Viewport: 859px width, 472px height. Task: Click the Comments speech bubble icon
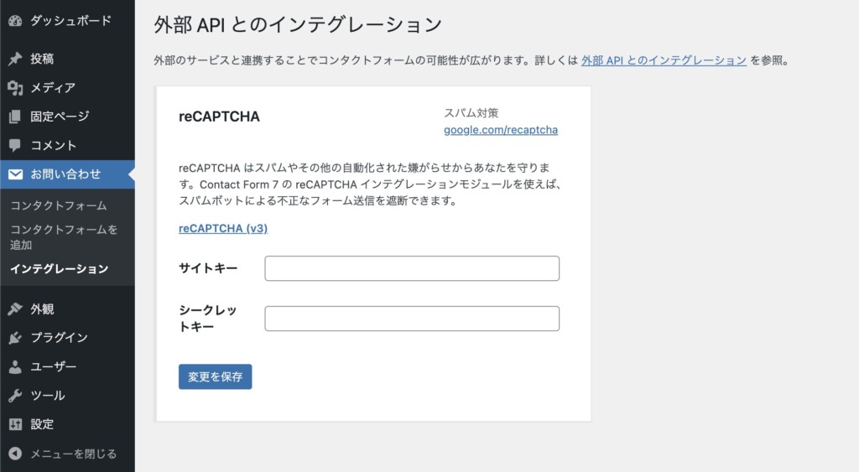(15, 146)
